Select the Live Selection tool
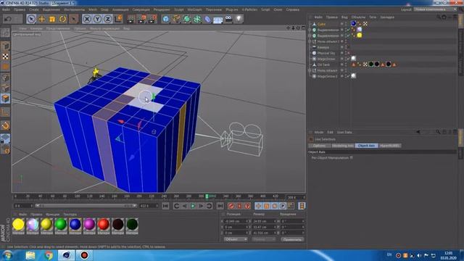 click(31, 20)
